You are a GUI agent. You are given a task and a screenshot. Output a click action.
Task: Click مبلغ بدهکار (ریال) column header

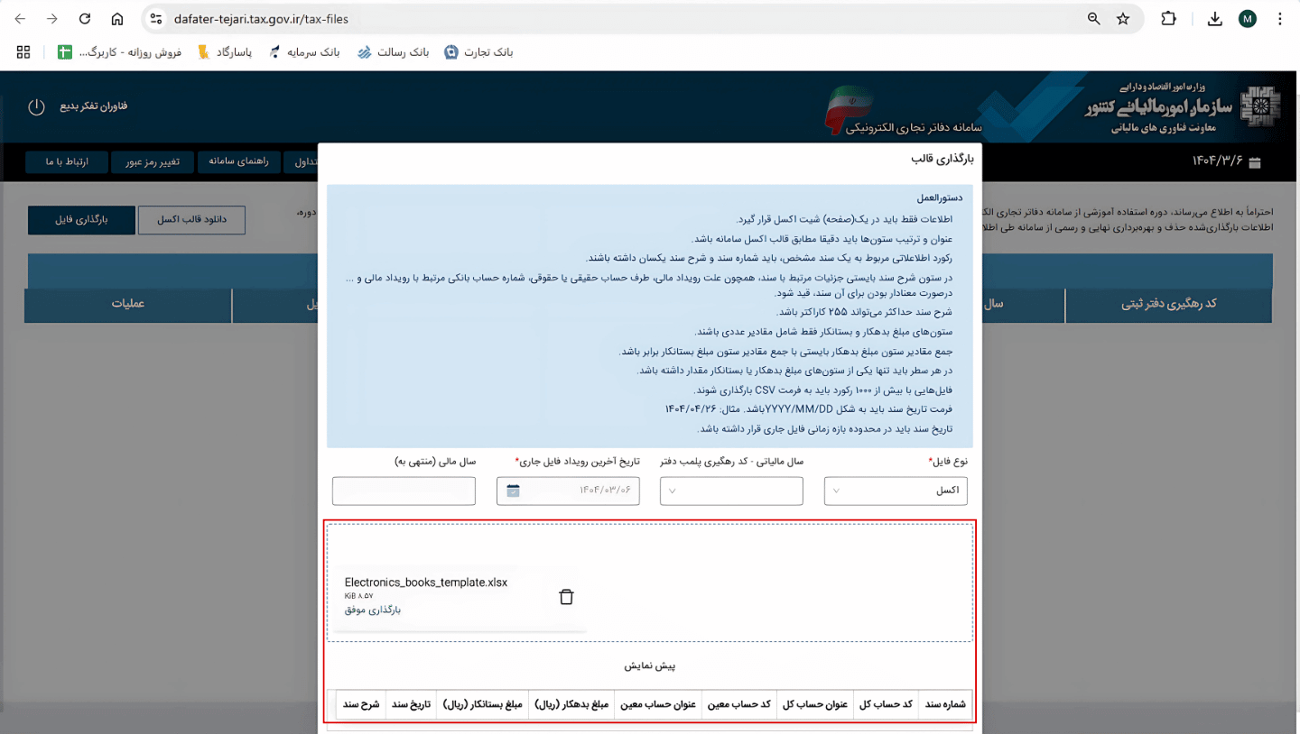coord(572,704)
